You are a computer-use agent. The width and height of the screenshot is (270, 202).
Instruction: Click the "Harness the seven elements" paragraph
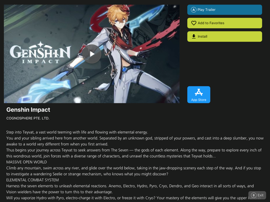pos(130,189)
